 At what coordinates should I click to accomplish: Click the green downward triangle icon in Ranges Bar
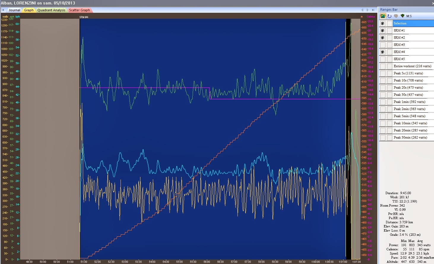click(x=402, y=16)
